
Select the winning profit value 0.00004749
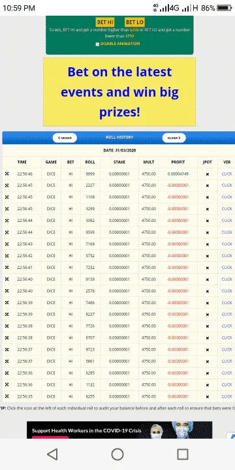click(178, 174)
